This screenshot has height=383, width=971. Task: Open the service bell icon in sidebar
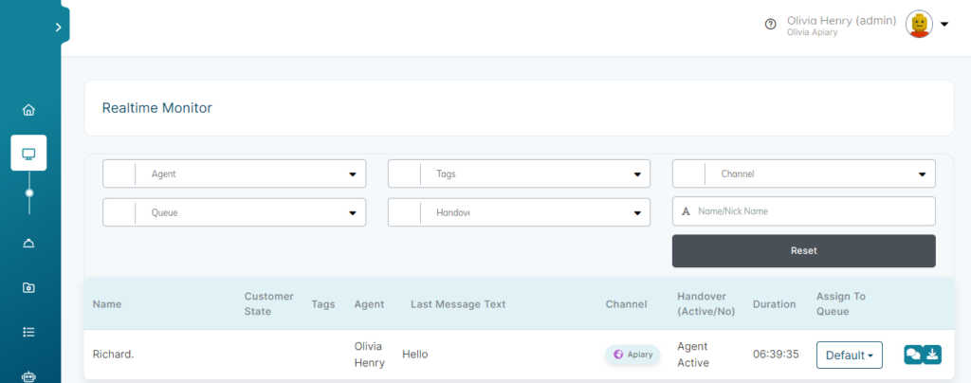coord(28,243)
